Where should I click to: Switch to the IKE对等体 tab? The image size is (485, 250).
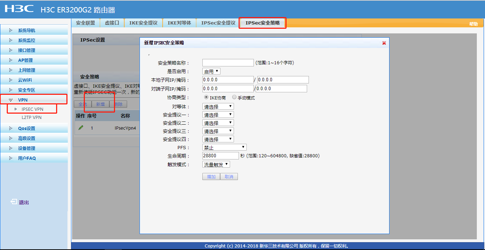coord(179,22)
